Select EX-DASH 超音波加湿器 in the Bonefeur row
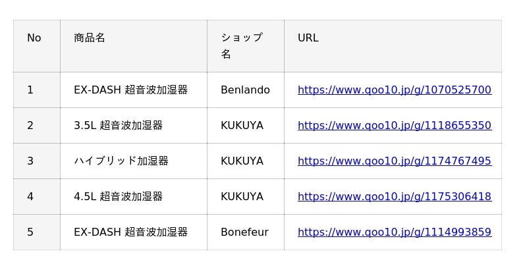527x270 pixels. point(130,232)
